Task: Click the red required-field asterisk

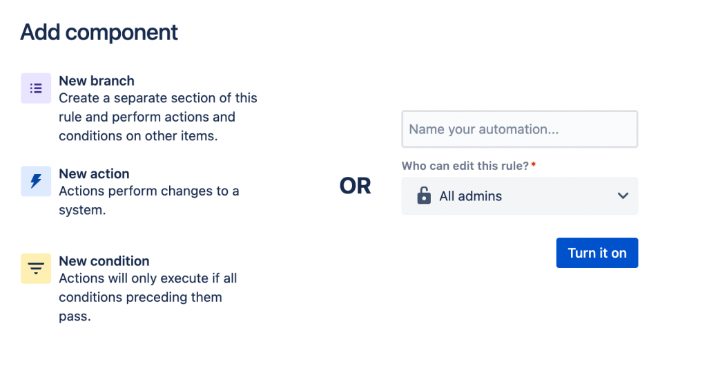Action: 534,166
